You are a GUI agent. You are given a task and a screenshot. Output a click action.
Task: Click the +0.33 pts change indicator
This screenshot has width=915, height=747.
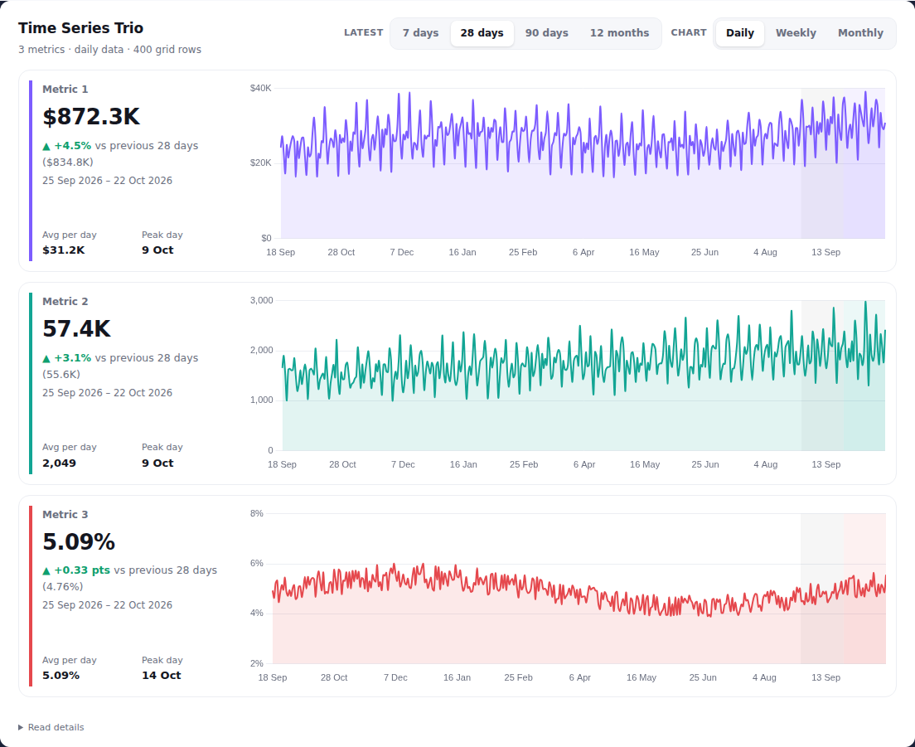pos(76,570)
